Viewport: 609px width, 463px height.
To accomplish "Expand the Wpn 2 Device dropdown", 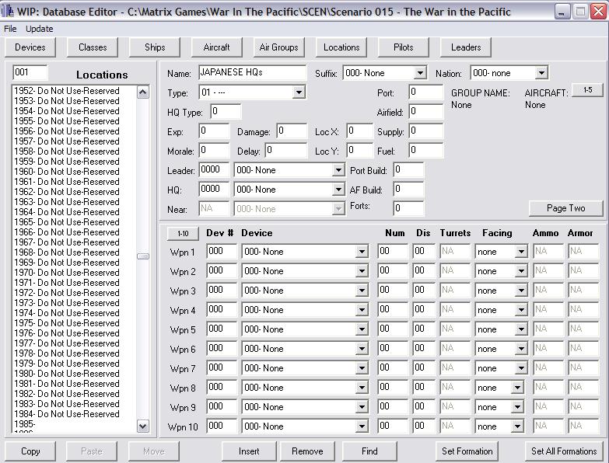I will (362, 271).
